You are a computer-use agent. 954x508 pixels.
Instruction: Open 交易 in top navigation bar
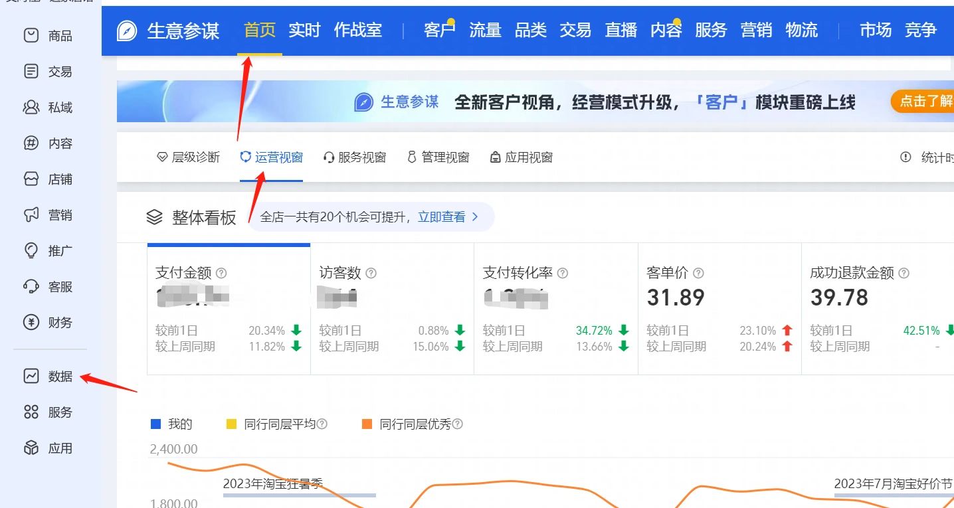pos(575,30)
